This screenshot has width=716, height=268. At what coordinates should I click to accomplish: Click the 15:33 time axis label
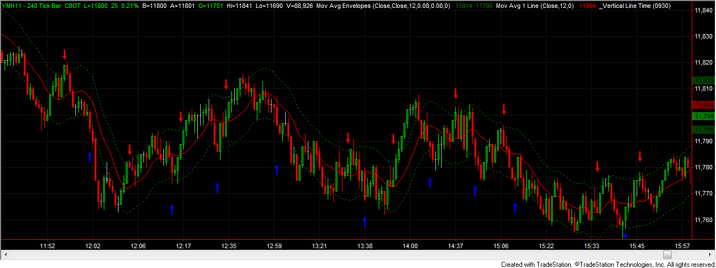coord(592,246)
